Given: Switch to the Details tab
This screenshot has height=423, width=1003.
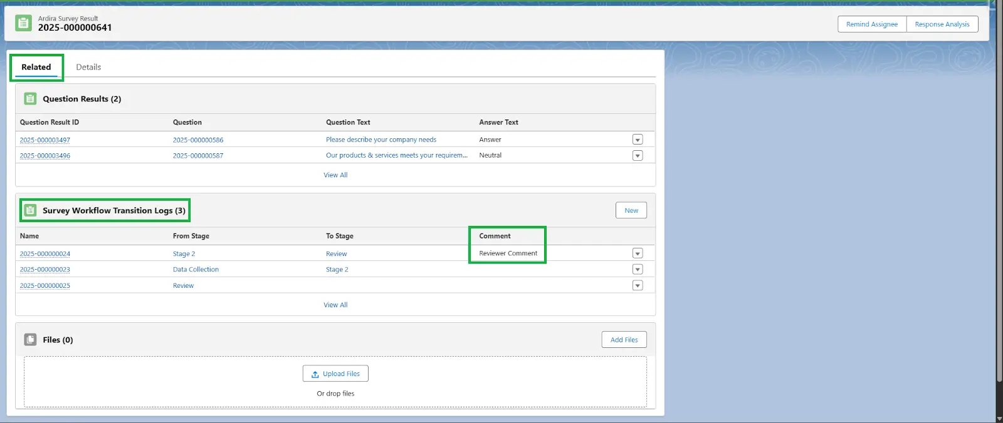Looking at the screenshot, I should (88, 67).
